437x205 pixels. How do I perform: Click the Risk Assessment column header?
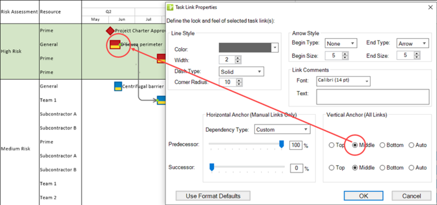[x=19, y=11]
